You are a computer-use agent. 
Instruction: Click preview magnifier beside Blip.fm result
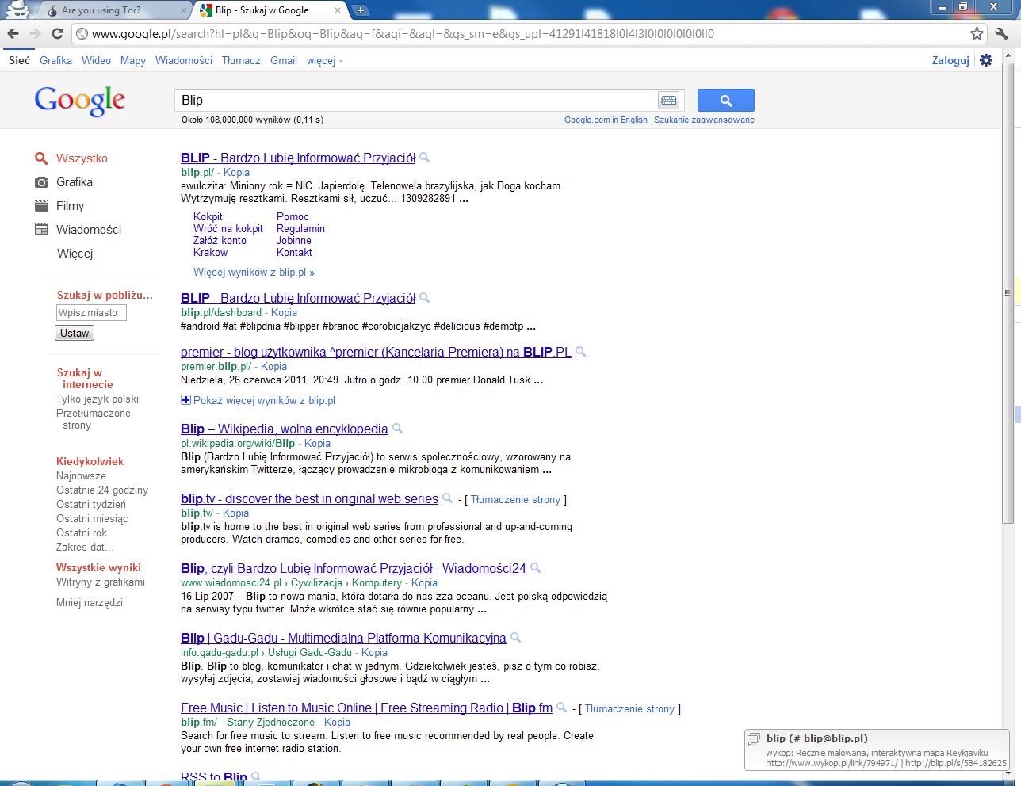pos(561,708)
